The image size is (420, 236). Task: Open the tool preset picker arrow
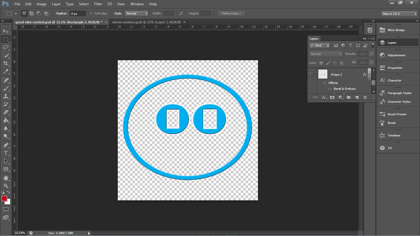click(x=16, y=14)
